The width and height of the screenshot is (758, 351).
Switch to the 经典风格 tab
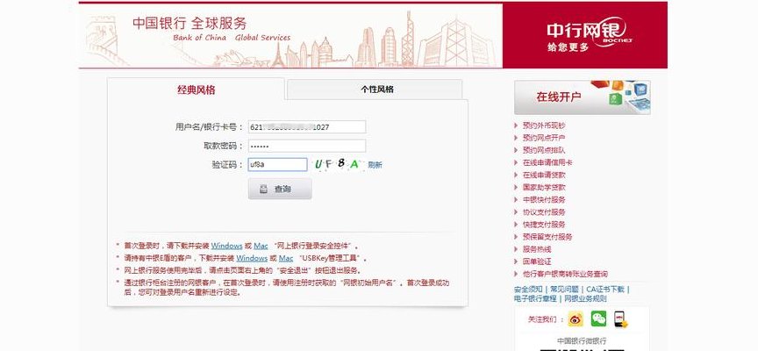coord(196,90)
